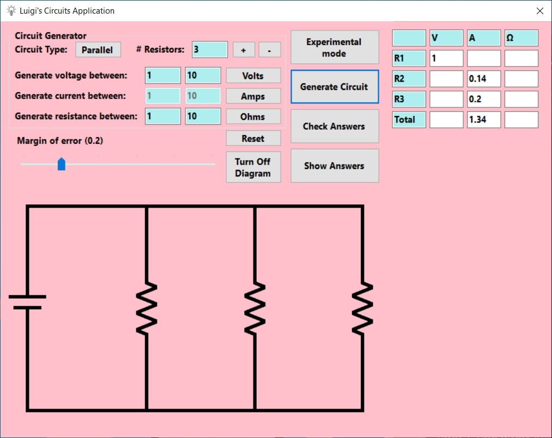Screen dimensions: 552x438
Task: Increase resistors with the plus button
Action: pos(243,50)
